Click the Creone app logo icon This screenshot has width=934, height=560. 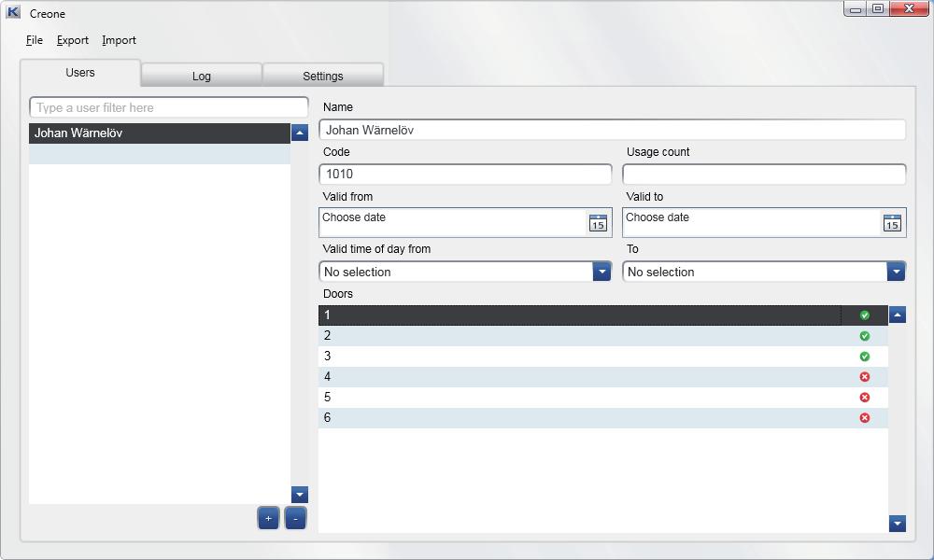coord(13,12)
